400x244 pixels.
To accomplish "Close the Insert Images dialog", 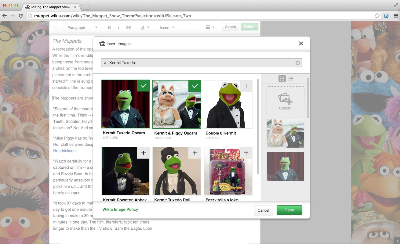I will tap(301, 44).
